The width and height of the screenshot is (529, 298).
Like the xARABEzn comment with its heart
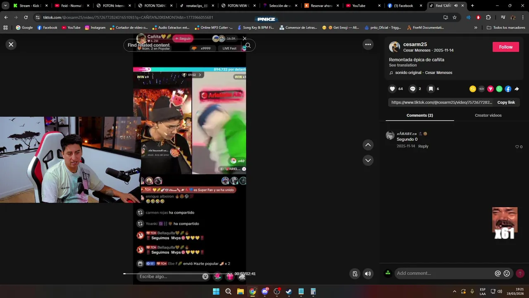coord(517,147)
